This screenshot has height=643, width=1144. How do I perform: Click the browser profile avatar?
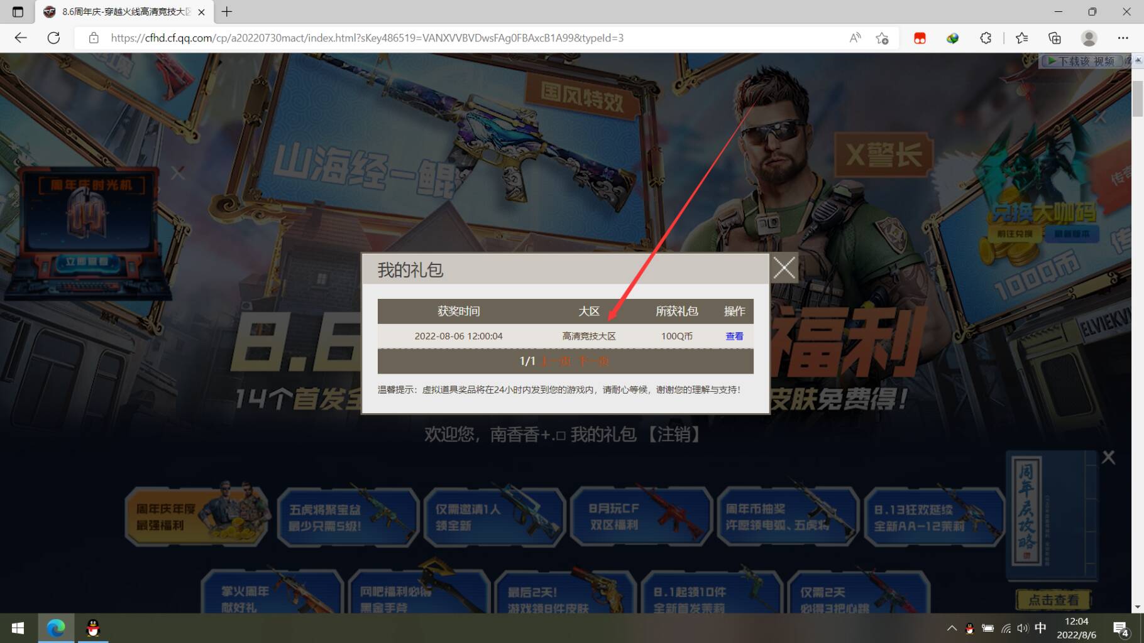tap(1089, 38)
